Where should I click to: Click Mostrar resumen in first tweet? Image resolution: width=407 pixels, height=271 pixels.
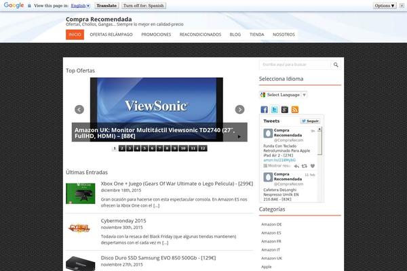point(277,166)
